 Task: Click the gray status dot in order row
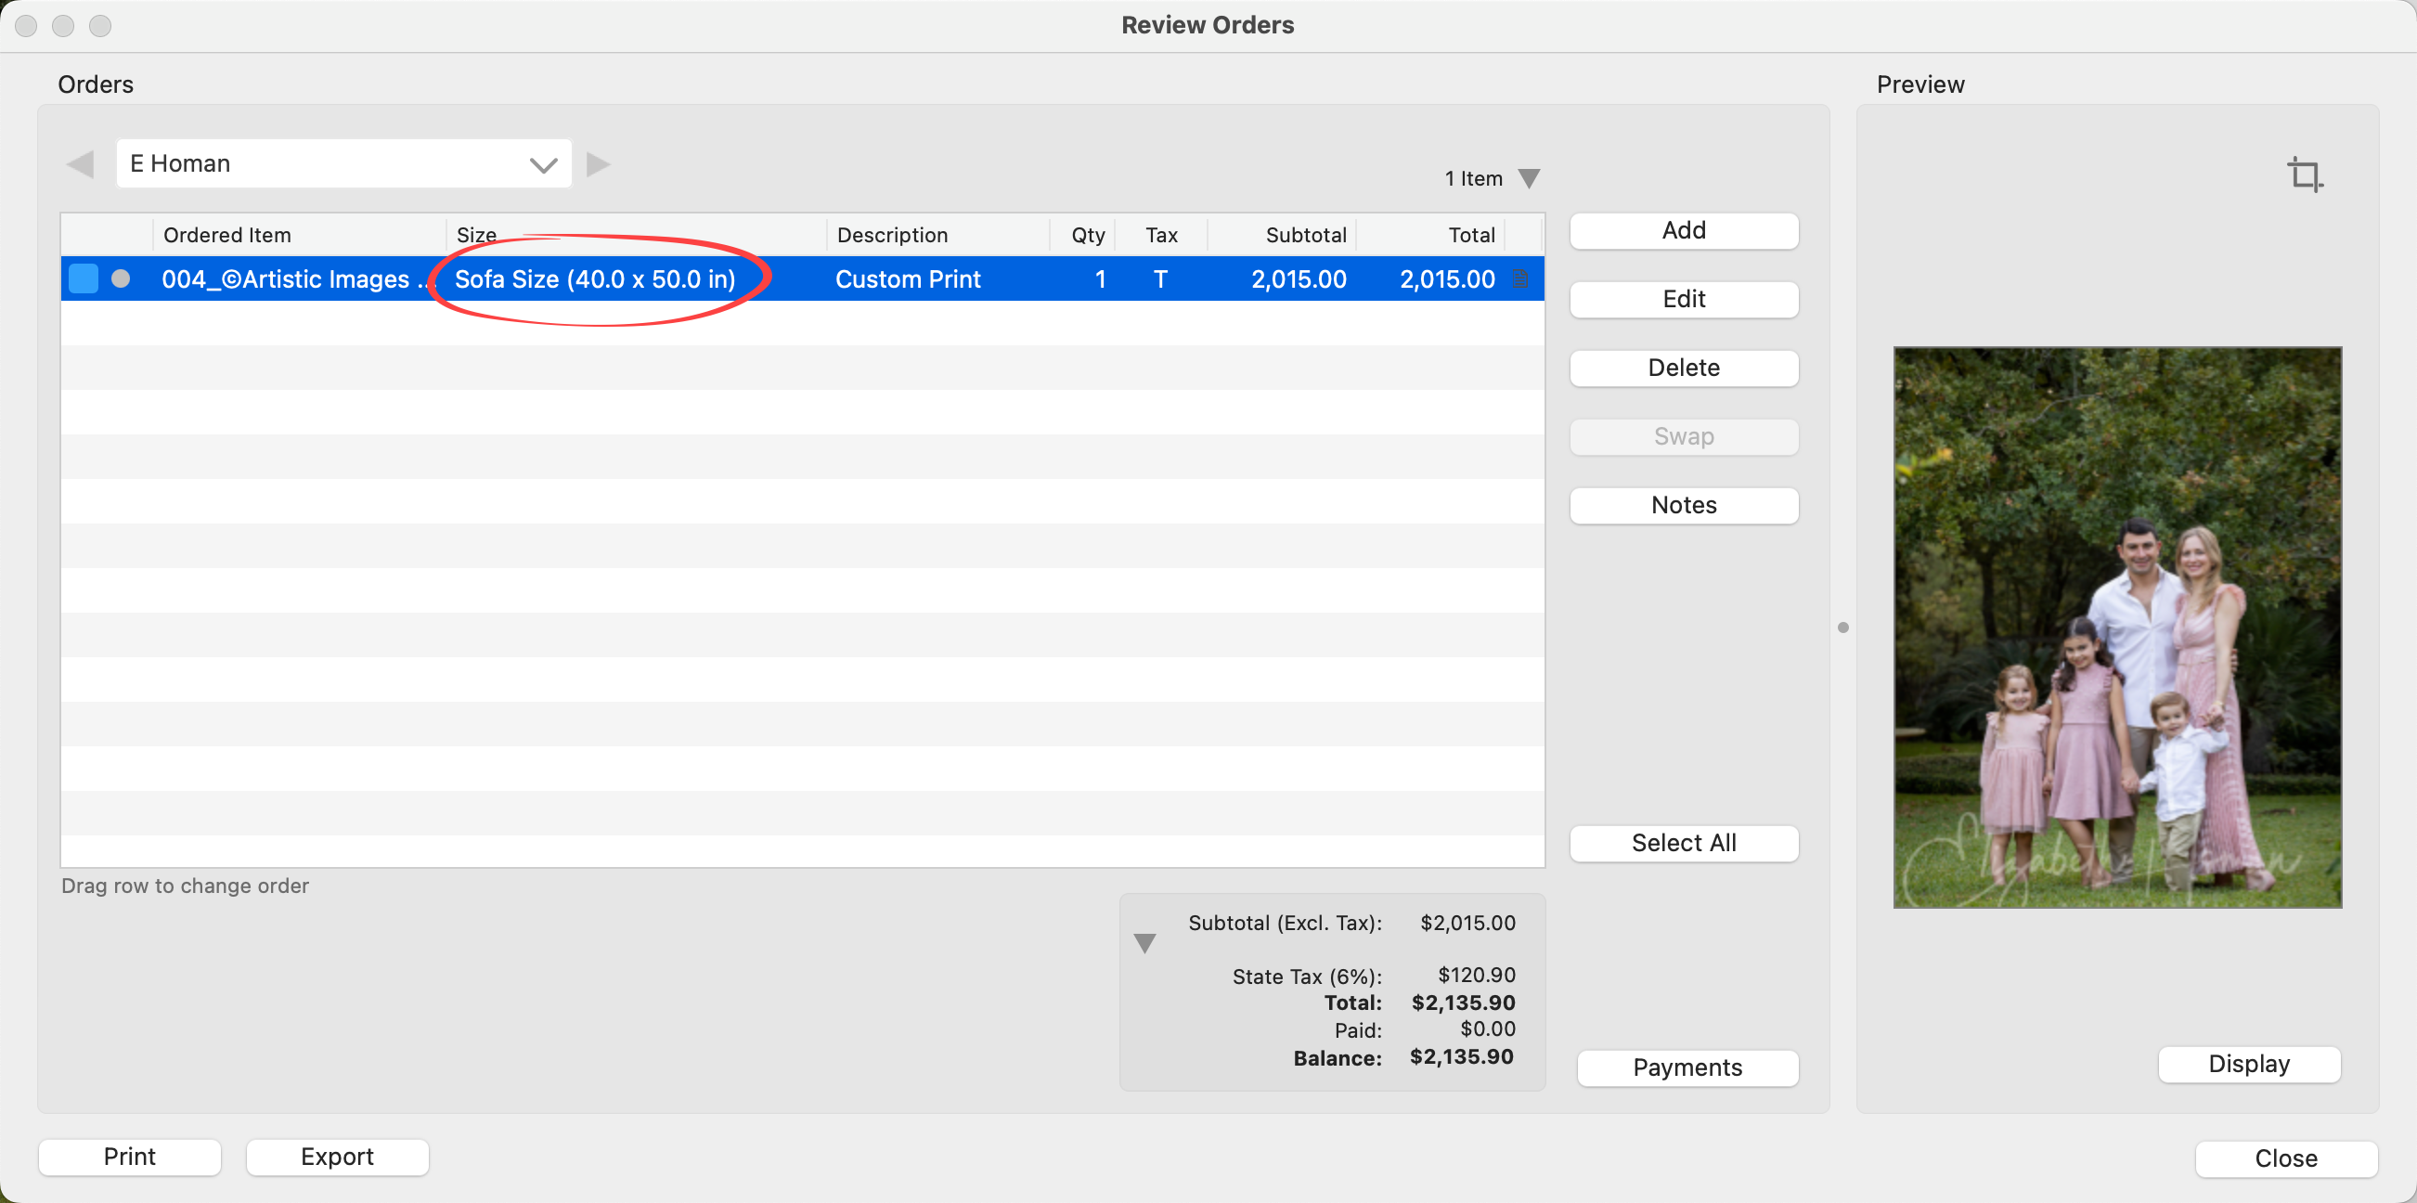pos(120,278)
